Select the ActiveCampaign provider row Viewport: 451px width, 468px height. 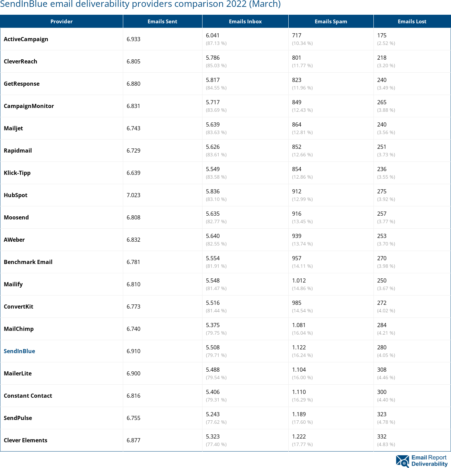point(26,39)
